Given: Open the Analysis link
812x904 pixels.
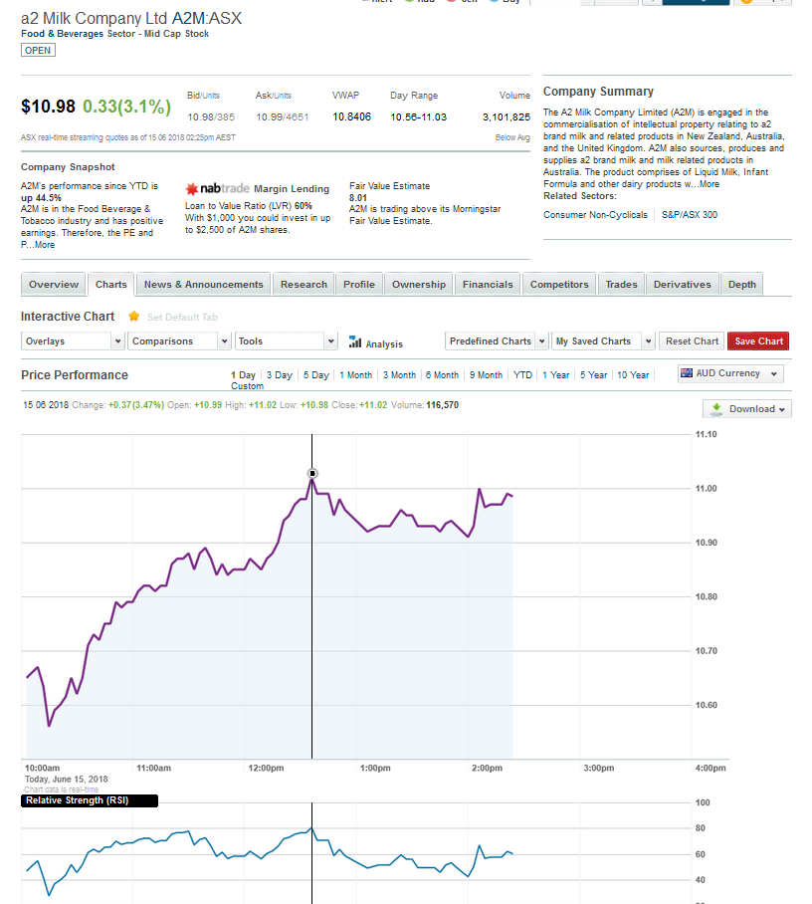Looking at the screenshot, I should (384, 344).
